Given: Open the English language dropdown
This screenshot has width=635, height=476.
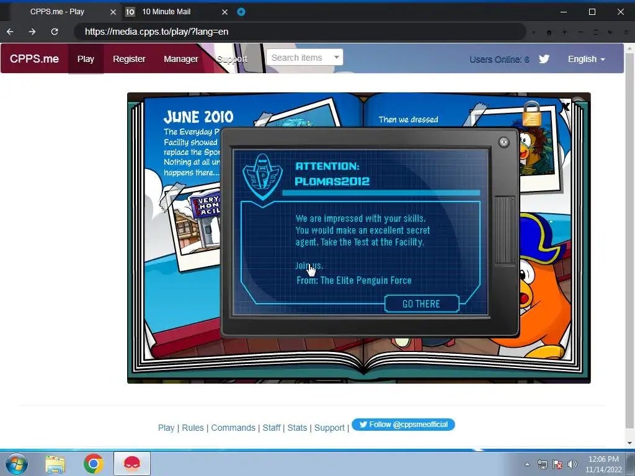Looking at the screenshot, I should point(587,59).
